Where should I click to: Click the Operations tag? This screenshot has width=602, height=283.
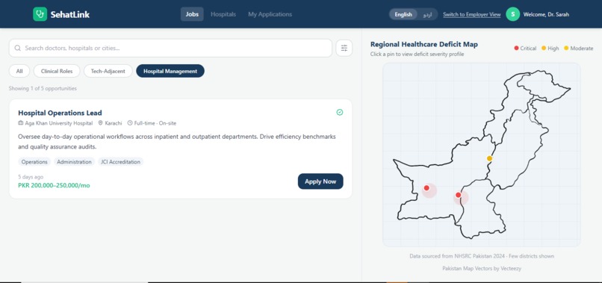(34, 162)
